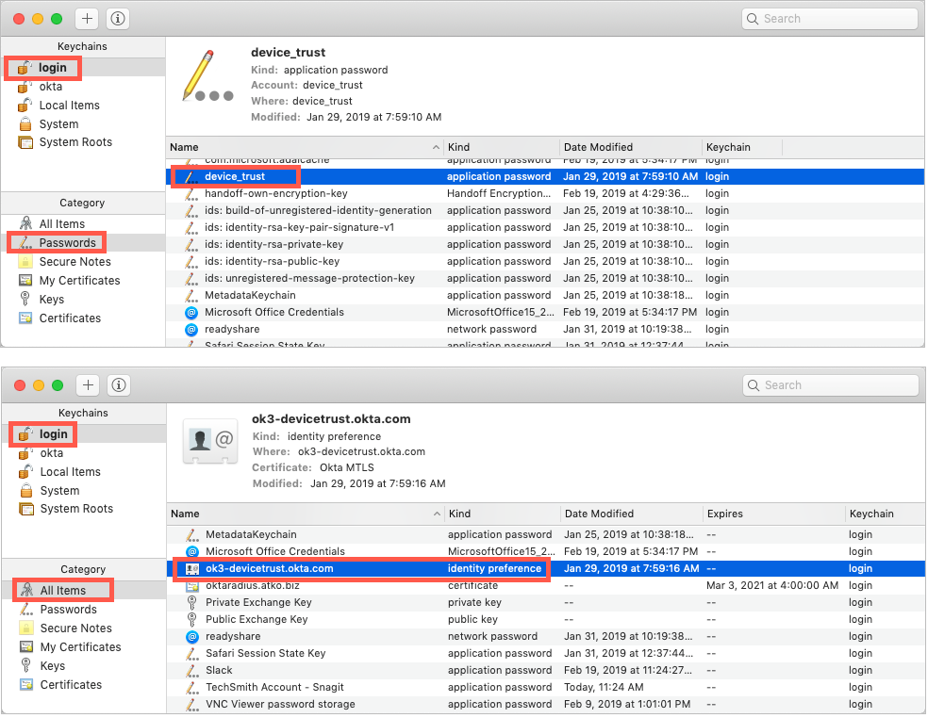Choose Certificates category in the bottom window
928x718 pixels.
click(71, 685)
